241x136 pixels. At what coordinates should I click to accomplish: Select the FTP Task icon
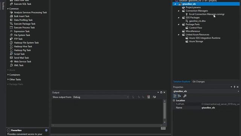tap(11, 39)
